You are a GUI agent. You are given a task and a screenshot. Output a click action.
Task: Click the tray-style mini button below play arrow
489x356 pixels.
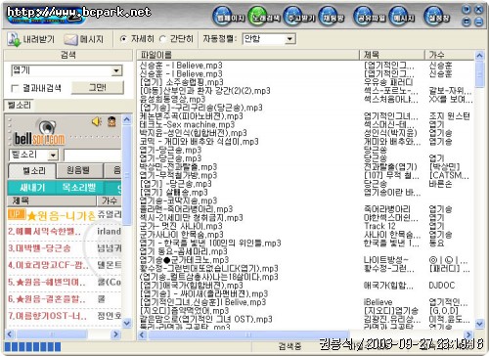pyautogui.click(x=467, y=22)
